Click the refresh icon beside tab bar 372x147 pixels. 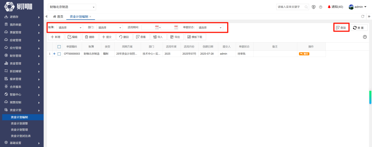(363, 16)
